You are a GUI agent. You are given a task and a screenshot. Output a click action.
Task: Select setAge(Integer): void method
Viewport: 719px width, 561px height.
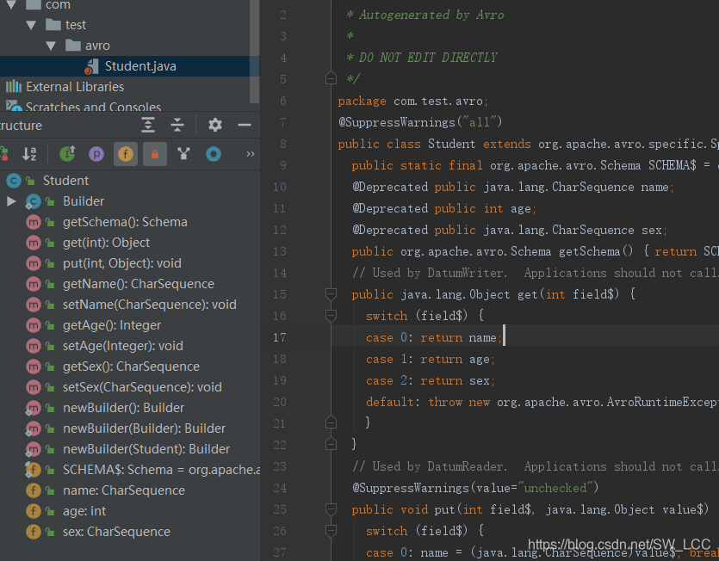123,346
